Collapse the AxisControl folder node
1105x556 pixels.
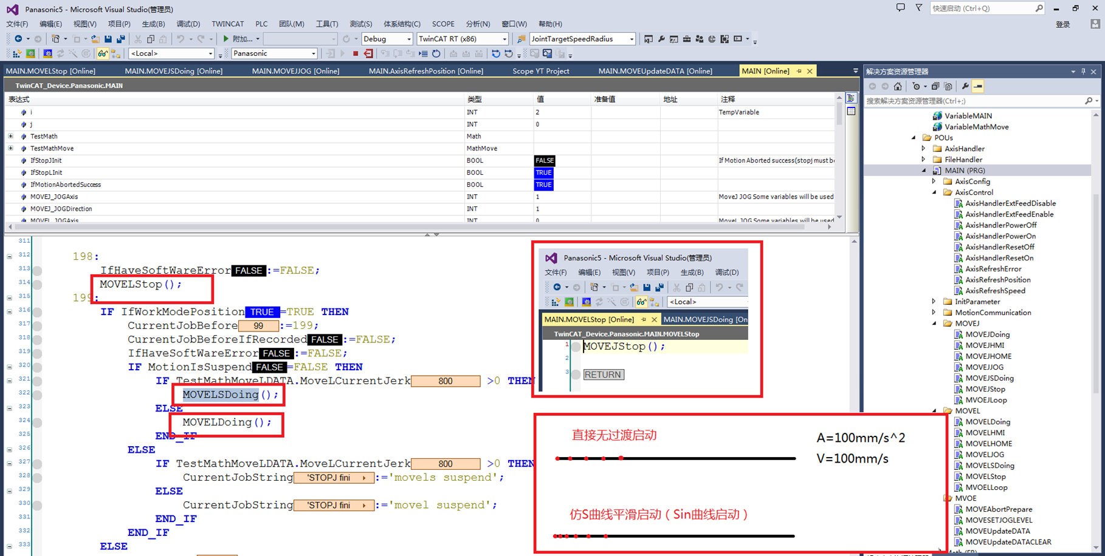(x=934, y=192)
